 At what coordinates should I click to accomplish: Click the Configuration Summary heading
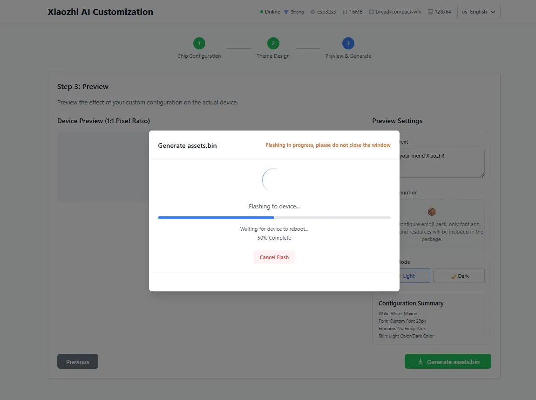point(411,303)
